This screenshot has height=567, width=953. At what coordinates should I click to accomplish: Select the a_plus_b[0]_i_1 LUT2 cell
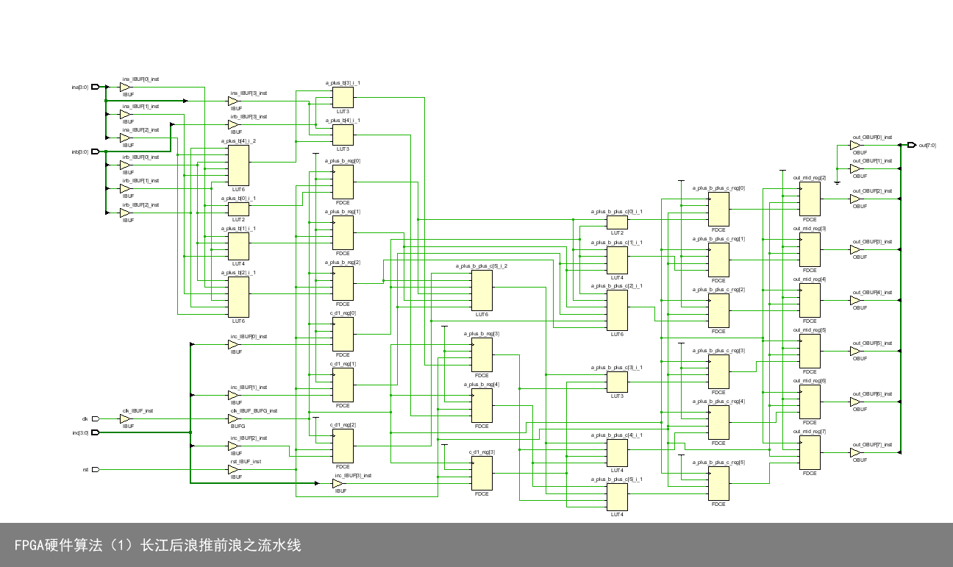coord(238,210)
